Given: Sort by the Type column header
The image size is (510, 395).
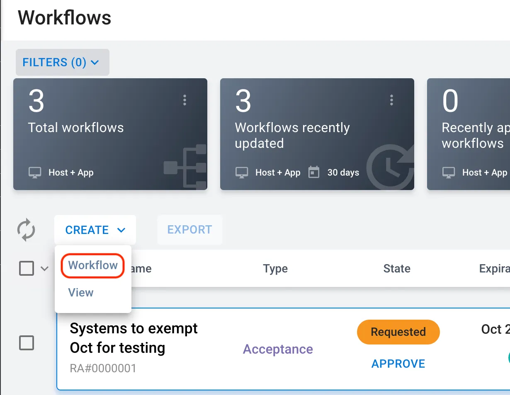Looking at the screenshot, I should [x=275, y=269].
